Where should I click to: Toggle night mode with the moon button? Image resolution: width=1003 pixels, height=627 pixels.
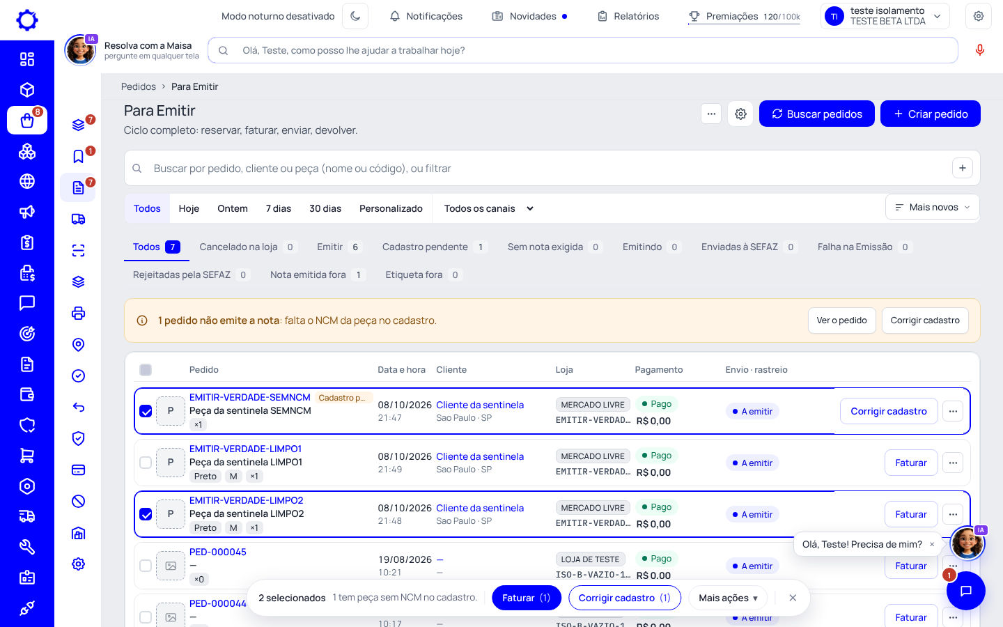[355, 16]
